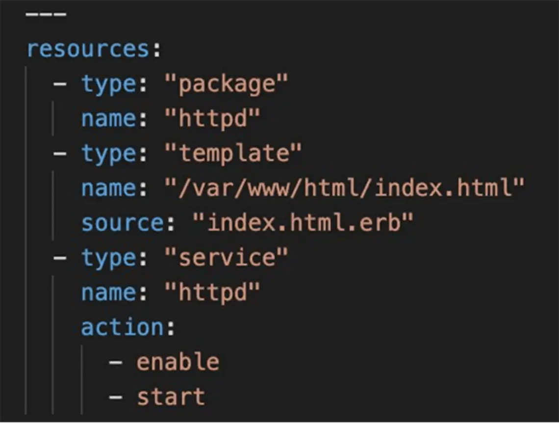Click the "httpd" value under the service type

(x=212, y=293)
